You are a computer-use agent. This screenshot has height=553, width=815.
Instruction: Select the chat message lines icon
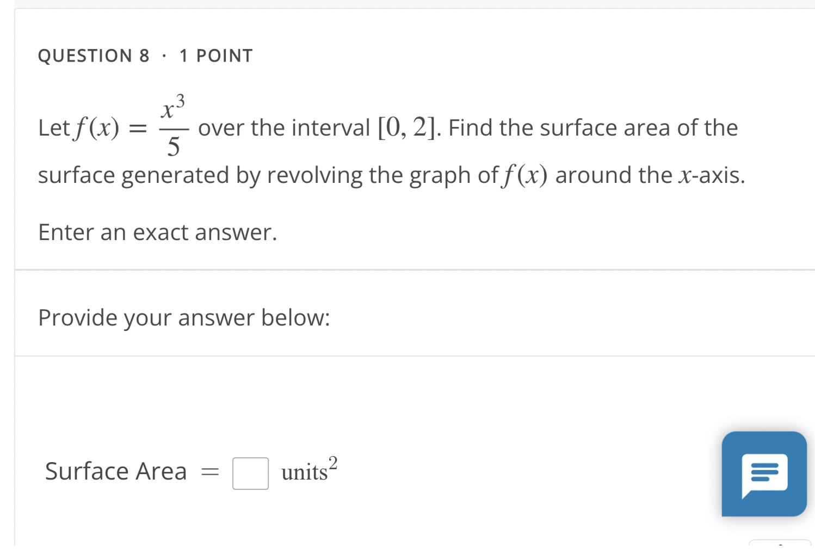point(764,473)
